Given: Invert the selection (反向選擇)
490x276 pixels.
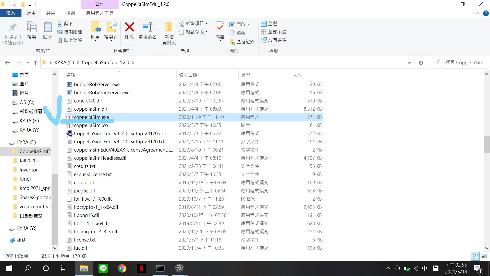Looking at the screenshot, I should pos(274,40).
